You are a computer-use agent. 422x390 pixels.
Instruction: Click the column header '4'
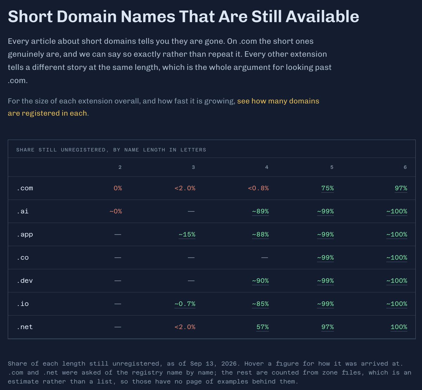tap(267, 167)
